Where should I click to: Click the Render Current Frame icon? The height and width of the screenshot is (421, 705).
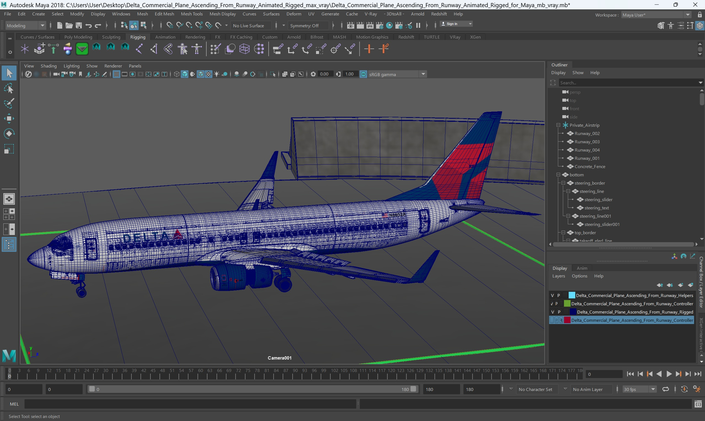(360, 26)
